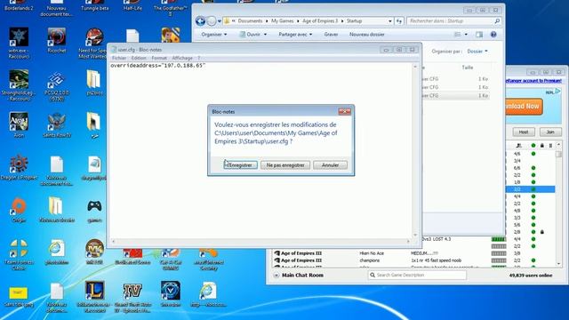Choose Ne pas enregistrer in the dialog
569x320 pixels.
285,165
